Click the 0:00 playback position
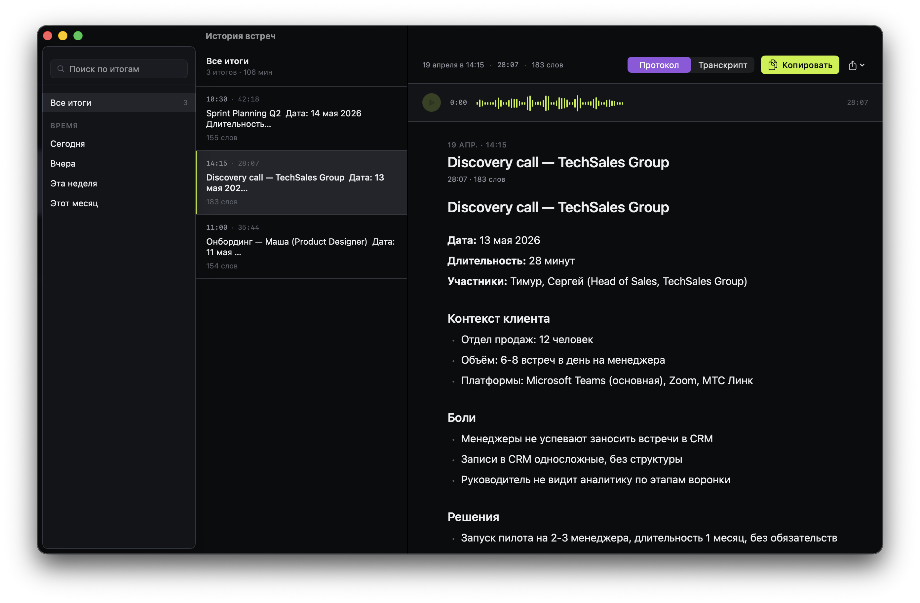 (x=458, y=102)
